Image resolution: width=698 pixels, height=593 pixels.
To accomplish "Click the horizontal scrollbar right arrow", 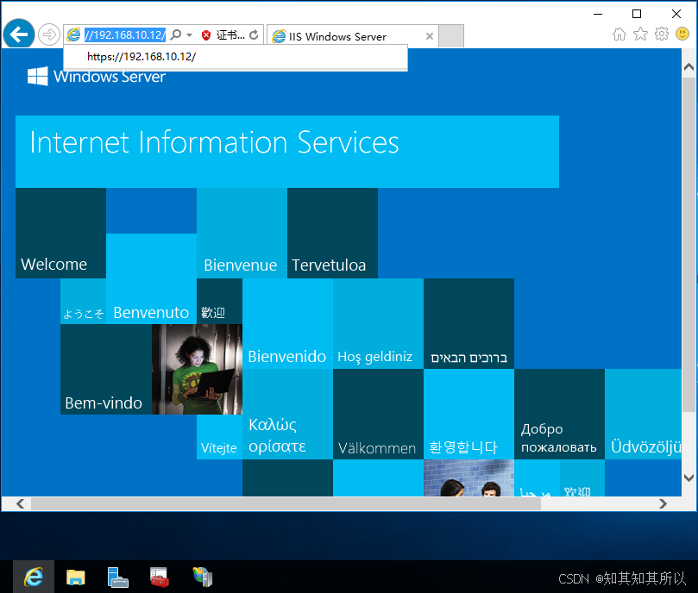I will (663, 503).
